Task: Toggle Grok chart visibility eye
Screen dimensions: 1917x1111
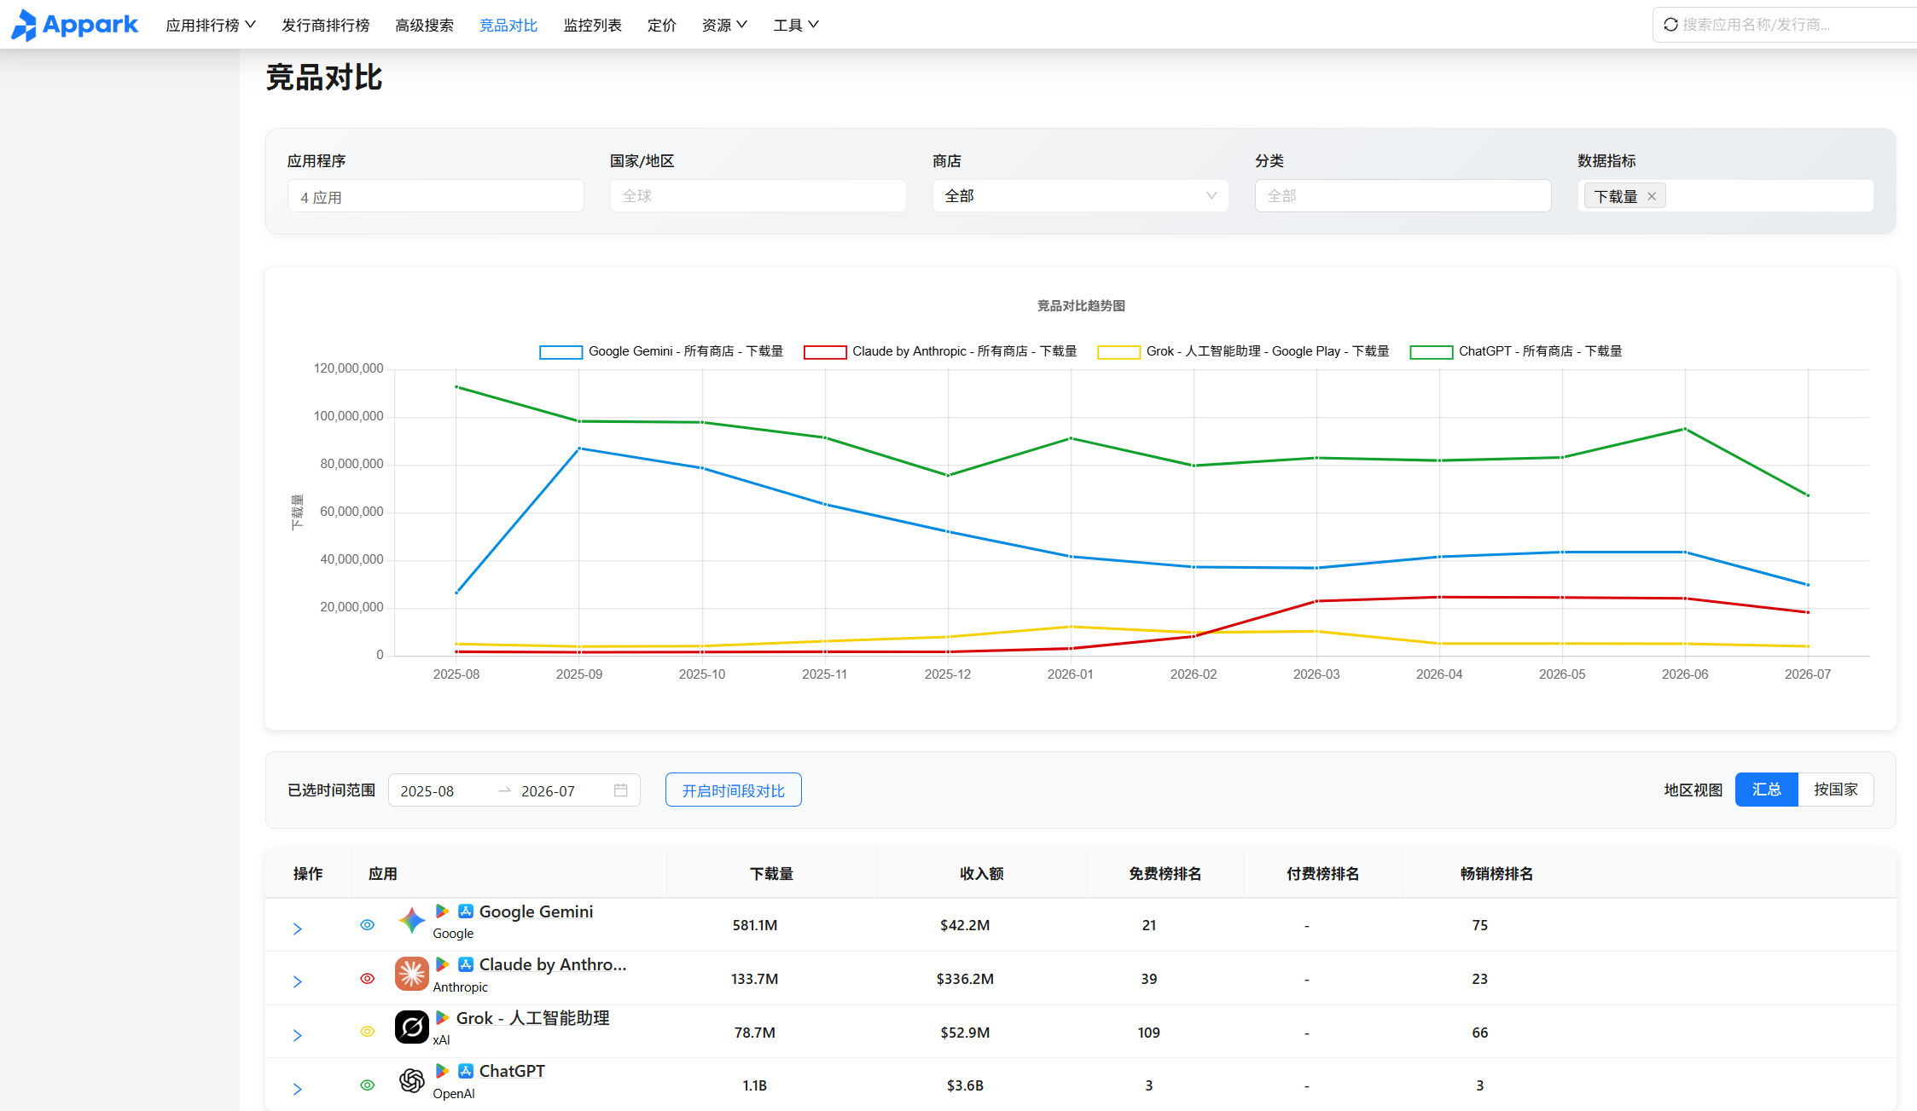Action: point(368,1032)
